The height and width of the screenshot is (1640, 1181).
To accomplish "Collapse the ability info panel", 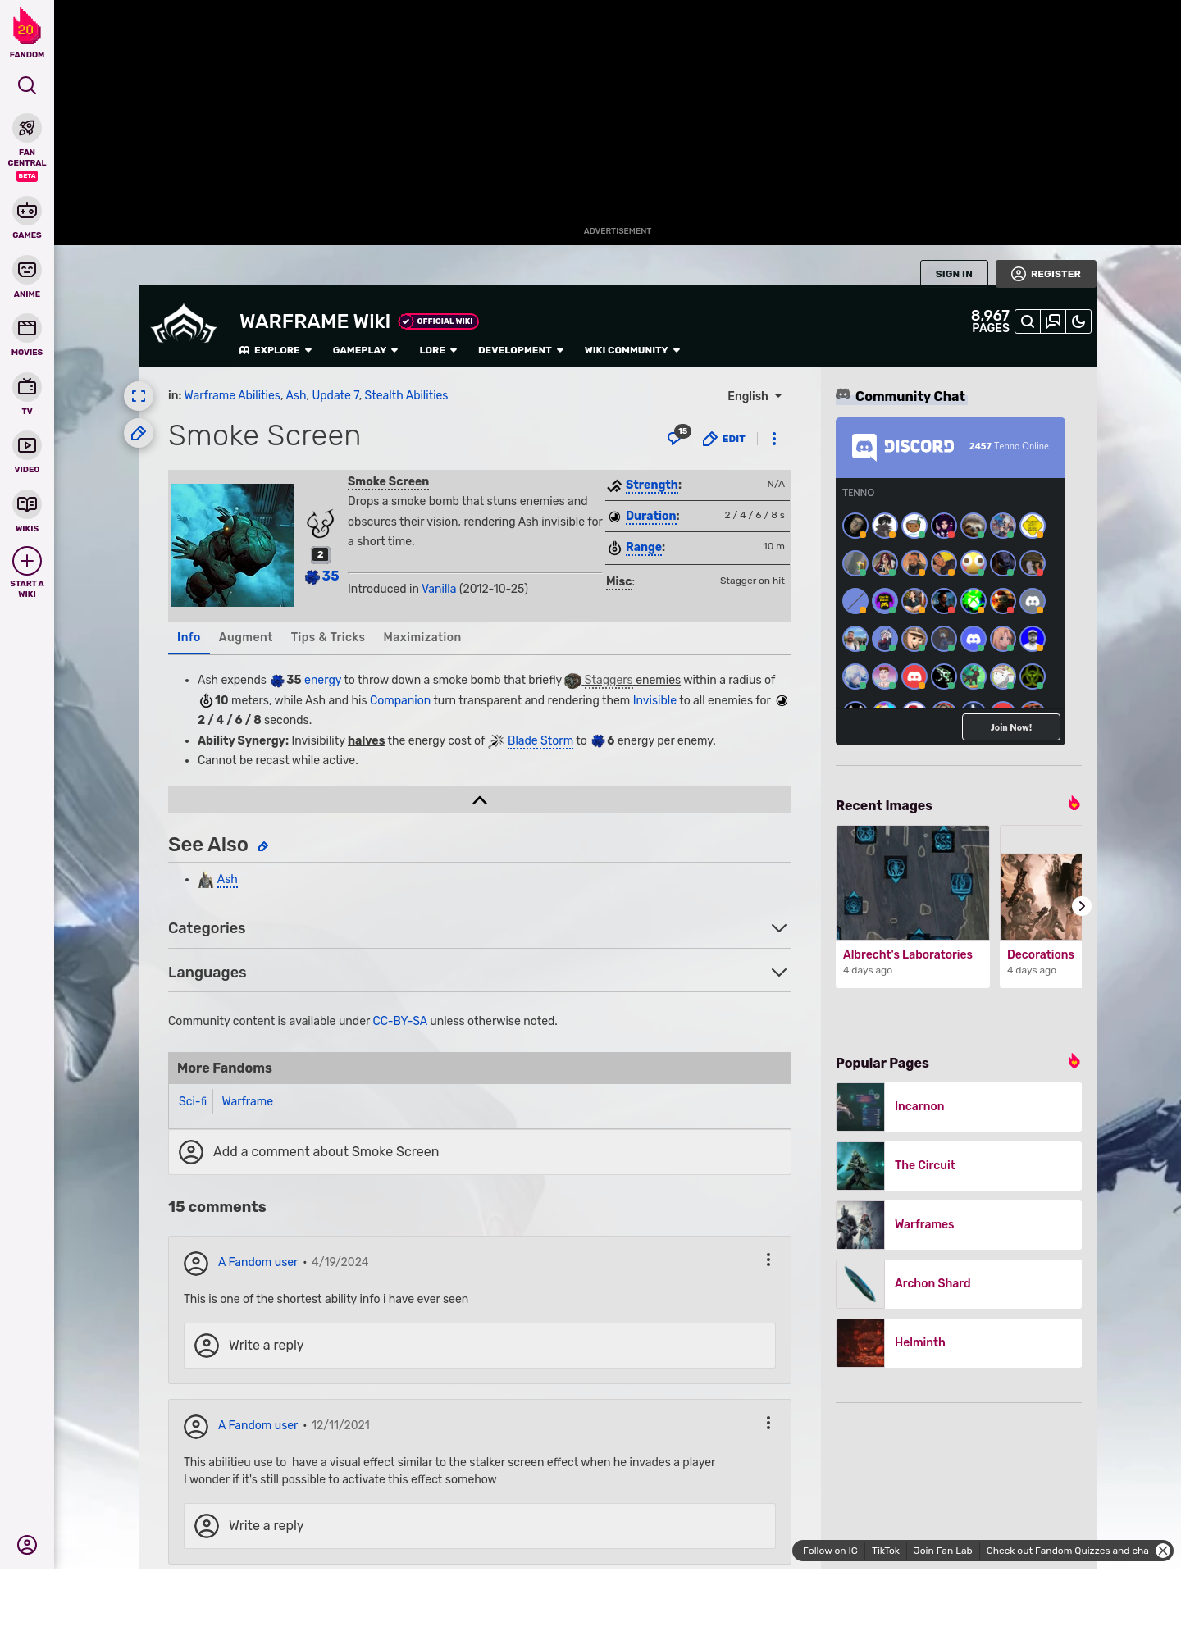I will point(480,800).
